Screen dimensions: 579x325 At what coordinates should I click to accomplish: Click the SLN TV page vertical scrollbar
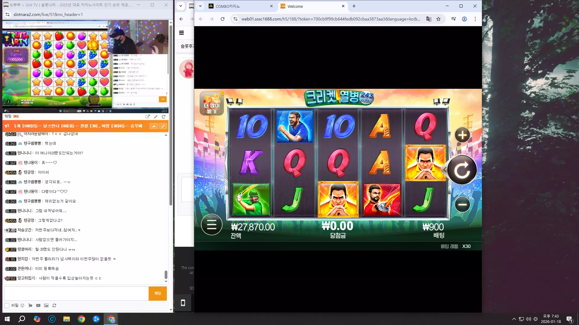coord(171,116)
